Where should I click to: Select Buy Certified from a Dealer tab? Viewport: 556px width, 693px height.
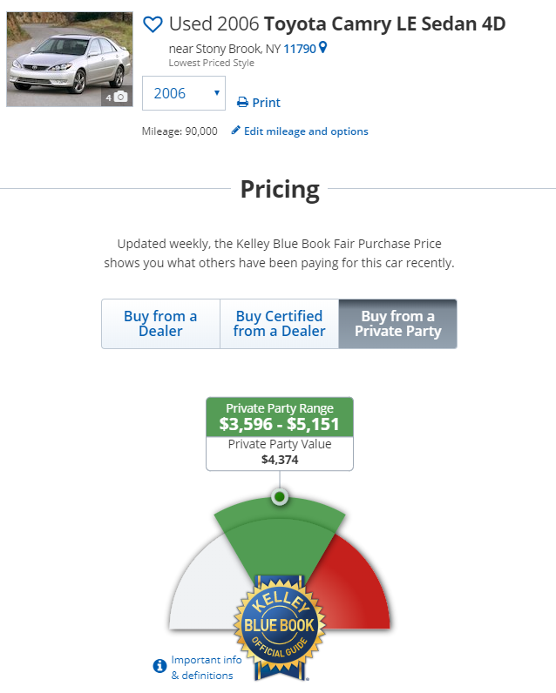tap(279, 324)
